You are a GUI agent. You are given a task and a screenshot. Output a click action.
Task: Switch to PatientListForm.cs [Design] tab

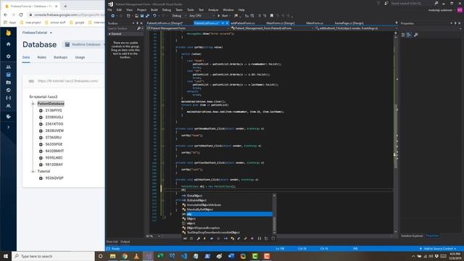pos(165,23)
